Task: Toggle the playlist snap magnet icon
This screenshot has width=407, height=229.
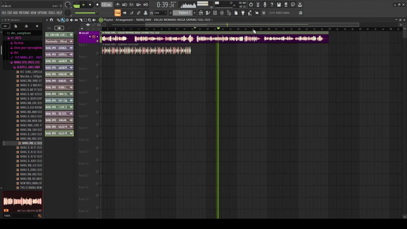Action: (x=51, y=20)
